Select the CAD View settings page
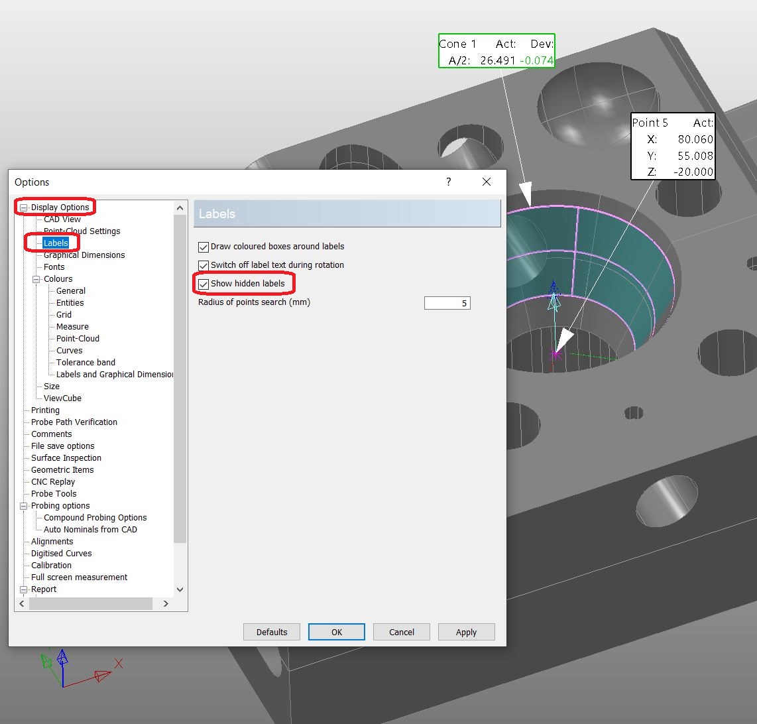757x724 pixels. click(x=62, y=219)
